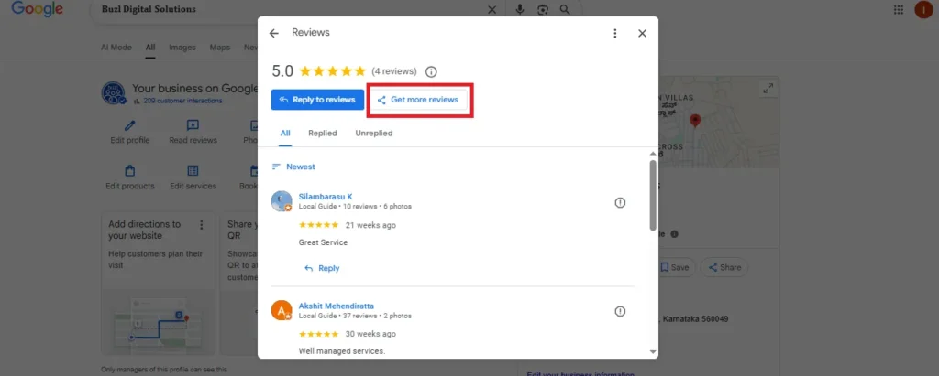Open Akshit Mehendiratta reviewer profile link

pyautogui.click(x=336, y=306)
